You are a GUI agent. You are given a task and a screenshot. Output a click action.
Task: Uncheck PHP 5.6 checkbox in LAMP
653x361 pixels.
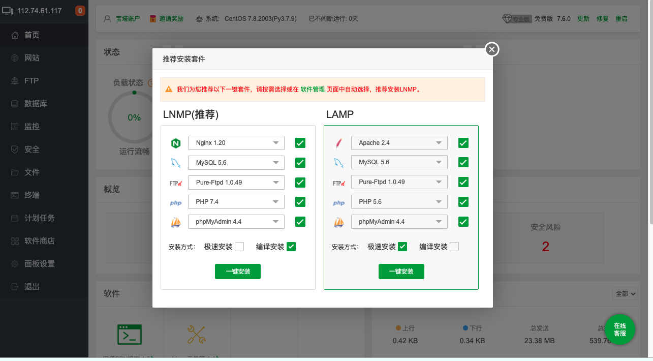tap(463, 202)
